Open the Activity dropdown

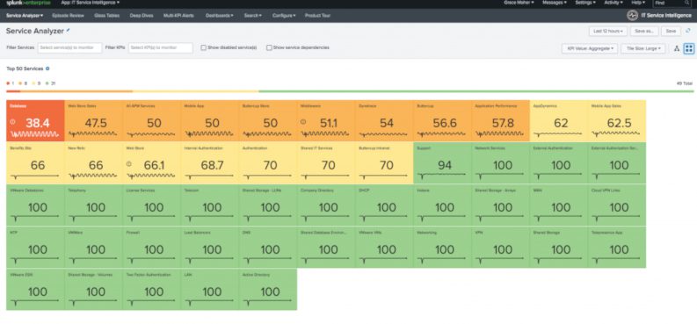coord(614,3)
